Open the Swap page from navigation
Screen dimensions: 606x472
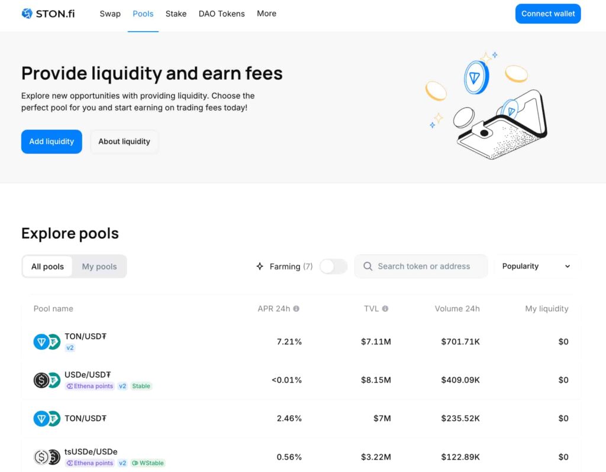(110, 14)
